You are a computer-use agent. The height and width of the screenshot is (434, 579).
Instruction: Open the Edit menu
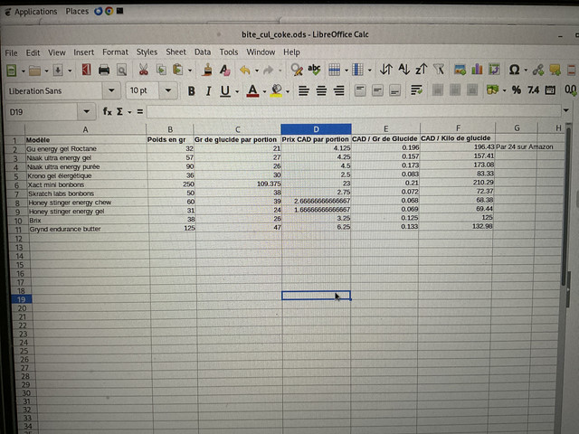tap(33, 52)
